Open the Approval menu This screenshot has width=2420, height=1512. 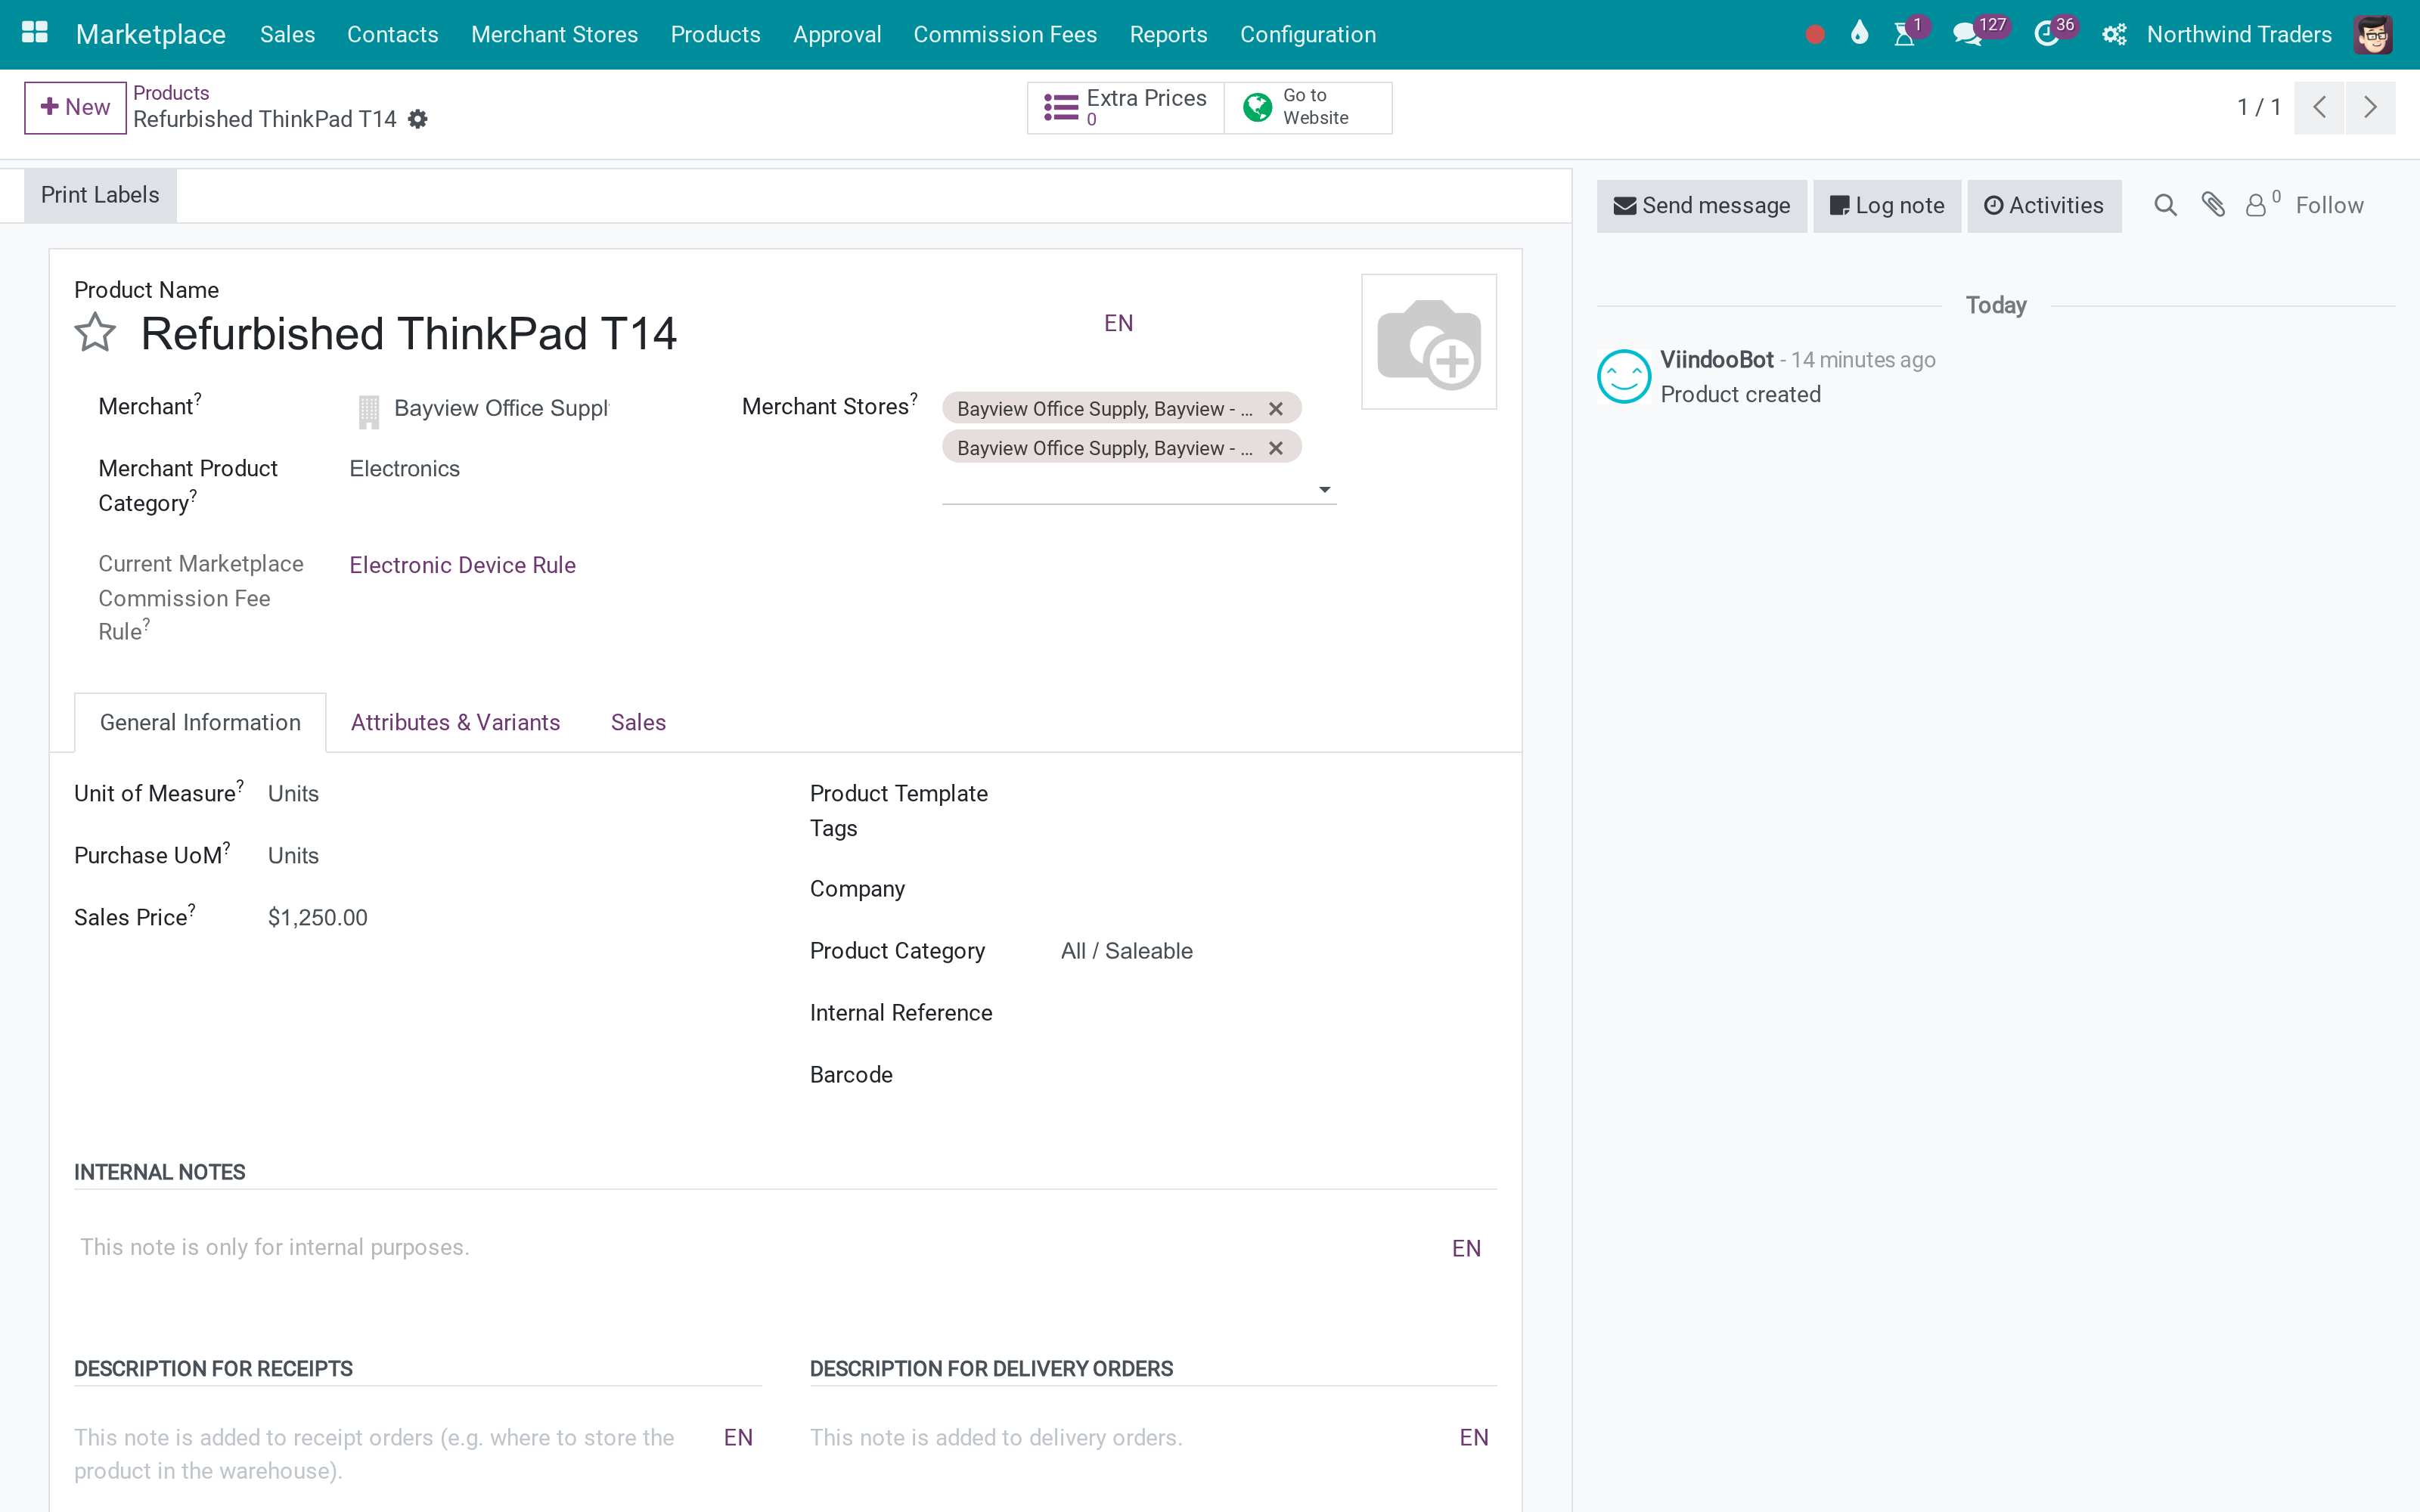pos(837,35)
